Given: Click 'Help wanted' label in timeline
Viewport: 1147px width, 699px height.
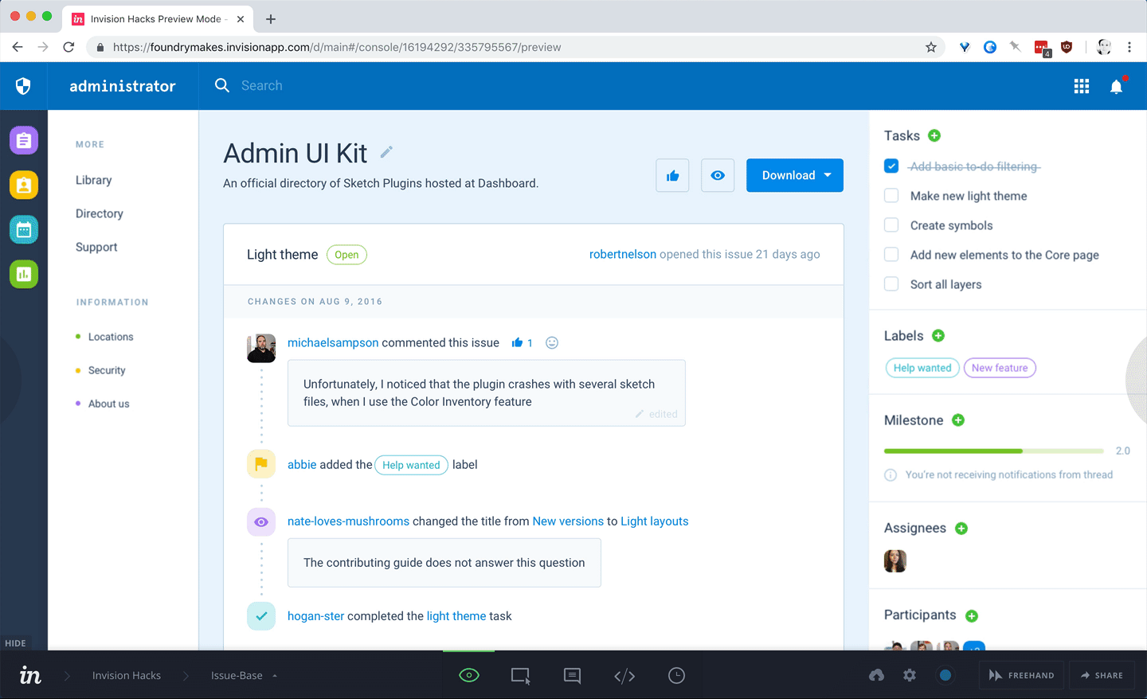Looking at the screenshot, I should click(x=411, y=465).
